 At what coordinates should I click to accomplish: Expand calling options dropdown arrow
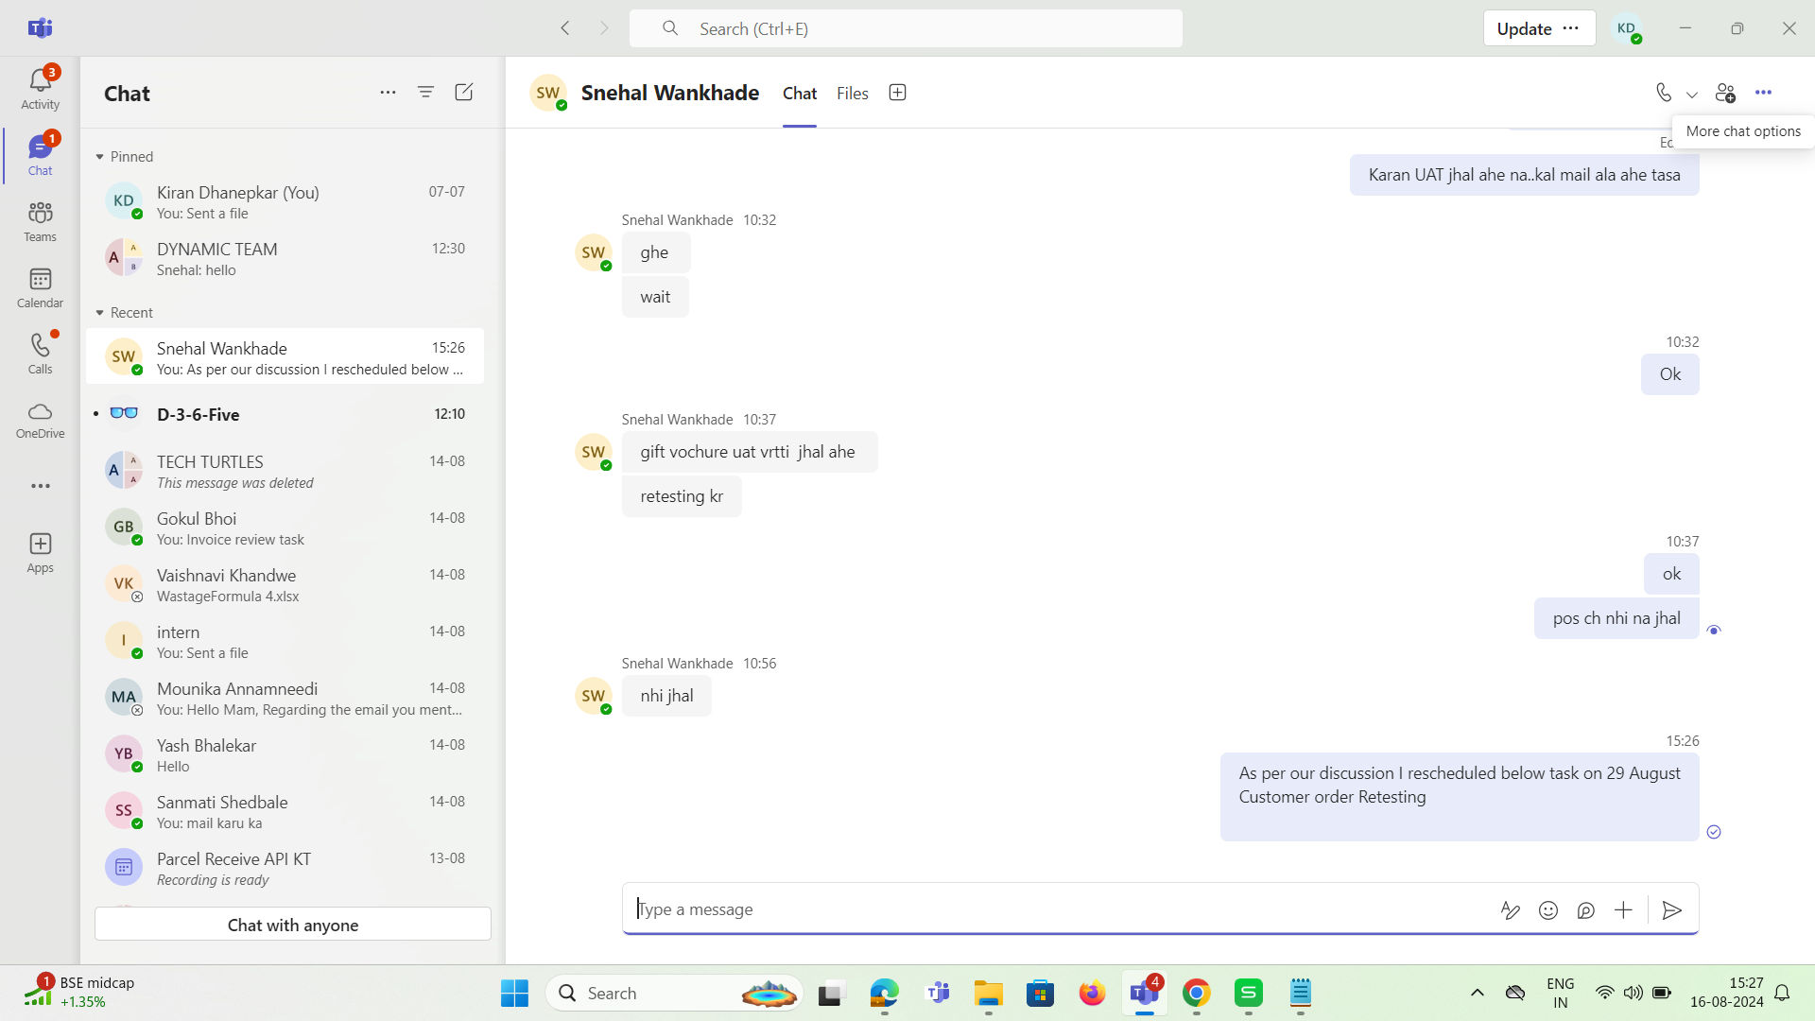[1692, 94]
